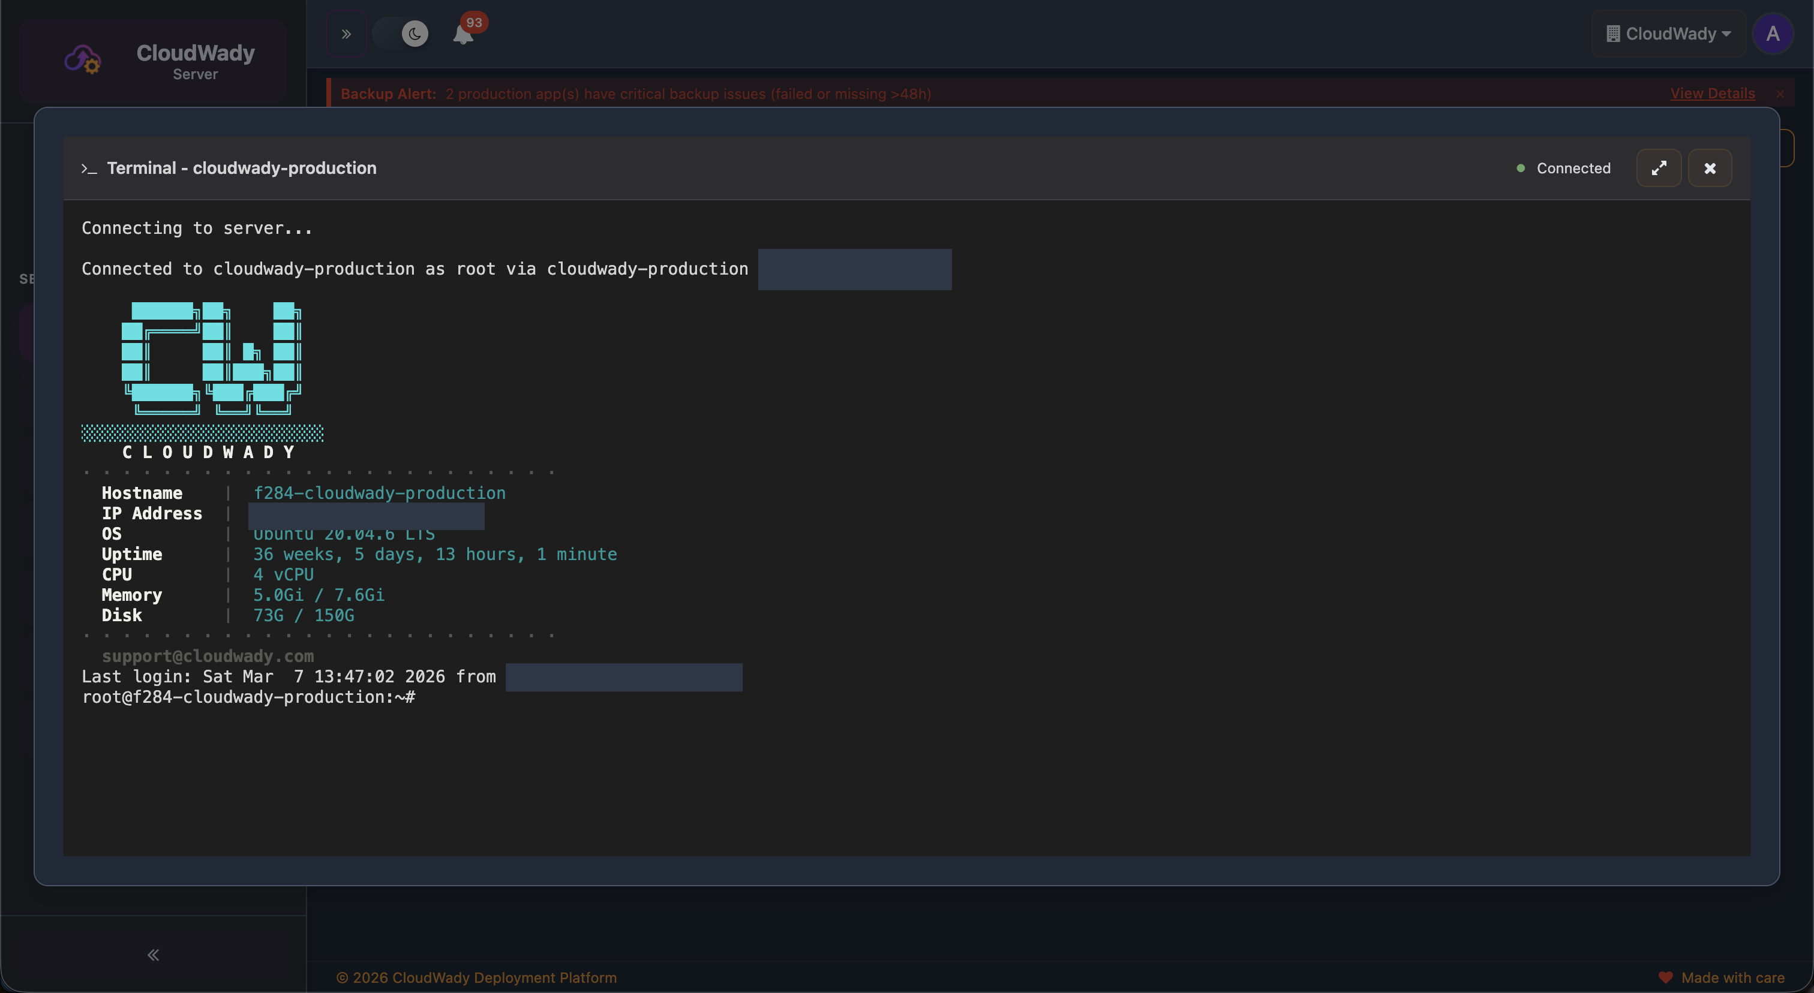Toggle dark mode with the moon switch
The height and width of the screenshot is (993, 1814).
coord(414,34)
